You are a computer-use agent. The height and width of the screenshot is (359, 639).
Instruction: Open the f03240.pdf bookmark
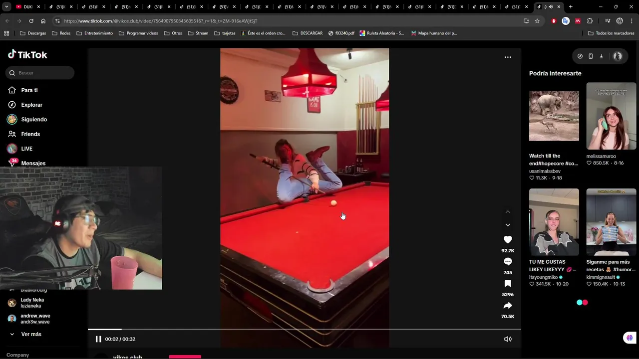341,33
